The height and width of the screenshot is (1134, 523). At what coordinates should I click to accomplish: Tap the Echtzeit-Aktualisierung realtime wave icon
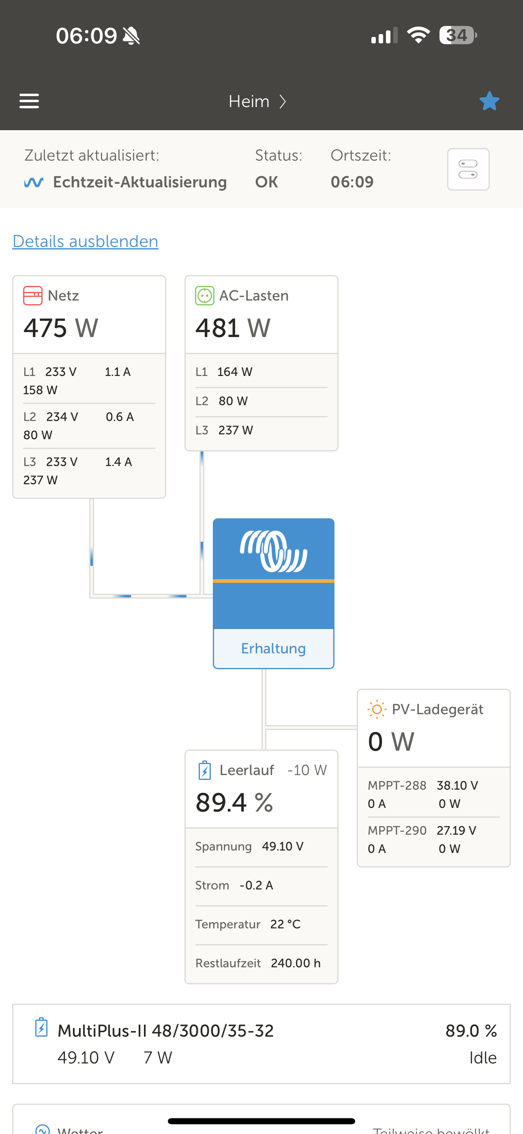click(34, 182)
